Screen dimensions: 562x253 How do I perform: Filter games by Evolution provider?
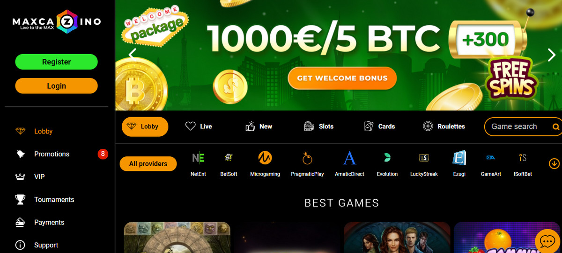387,158
